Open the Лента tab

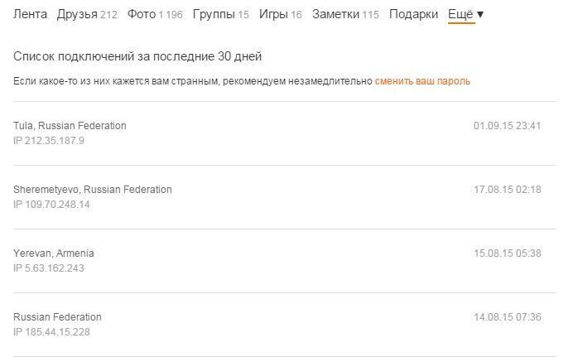[31, 14]
